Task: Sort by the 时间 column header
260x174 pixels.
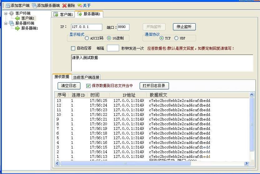Action: pyautogui.click(x=99, y=95)
